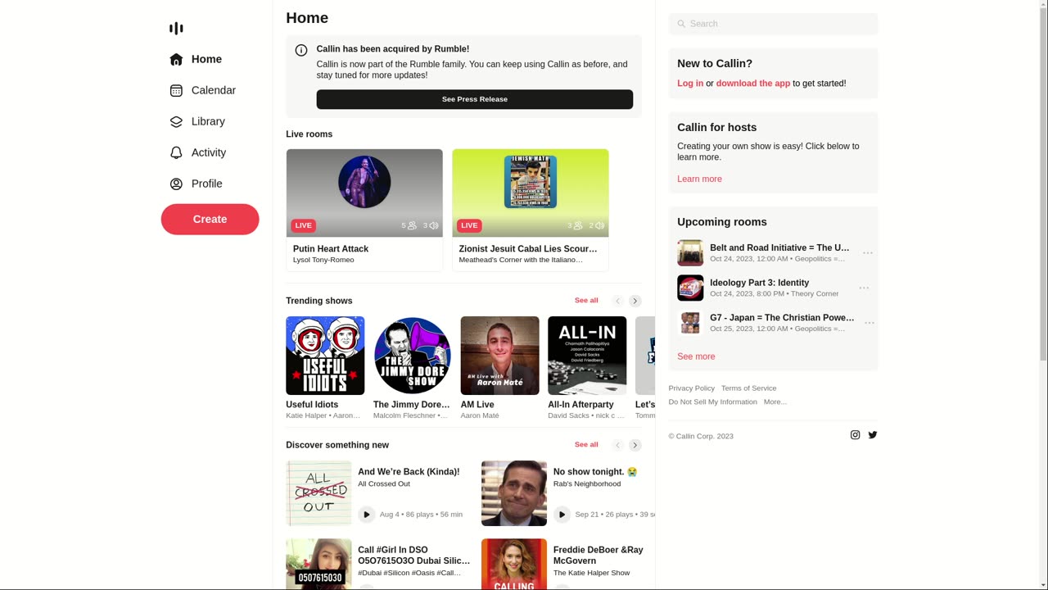Open Library from the sidebar
The image size is (1048, 590).
pyautogui.click(x=197, y=121)
